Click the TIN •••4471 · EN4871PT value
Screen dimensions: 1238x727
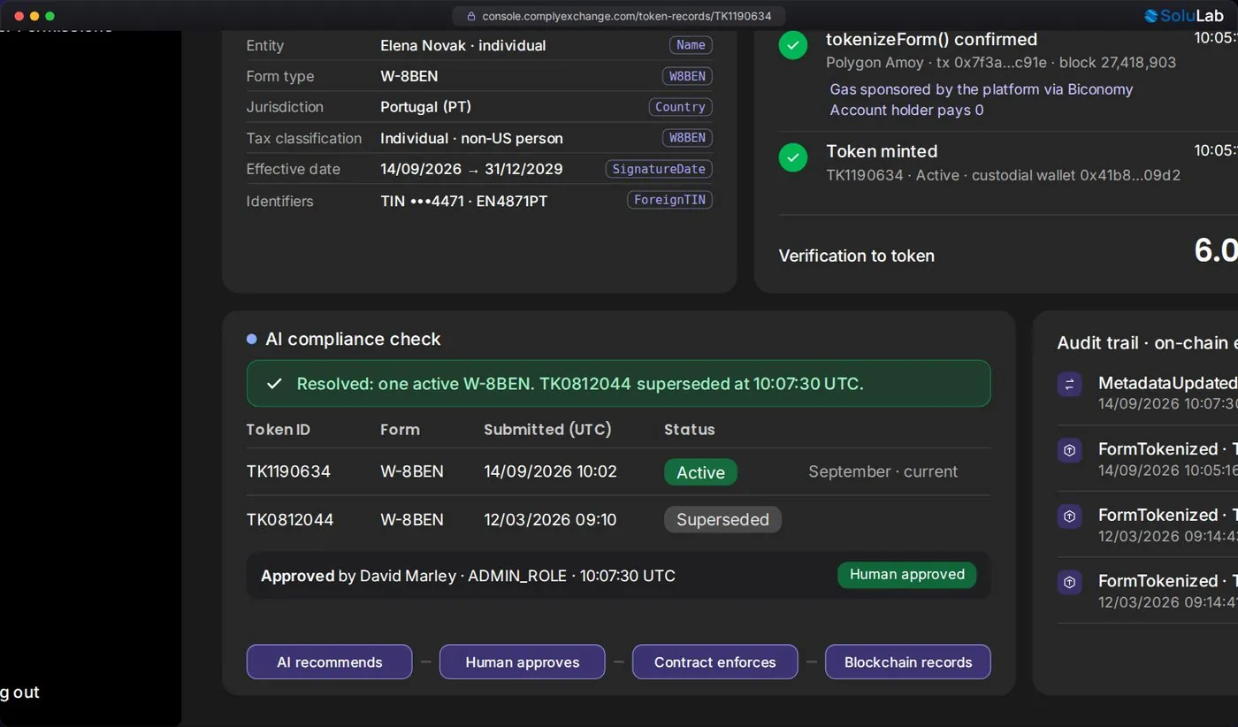click(x=463, y=201)
